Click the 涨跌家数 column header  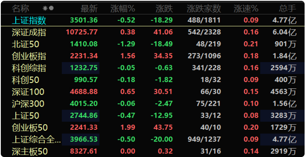tap(204, 8)
